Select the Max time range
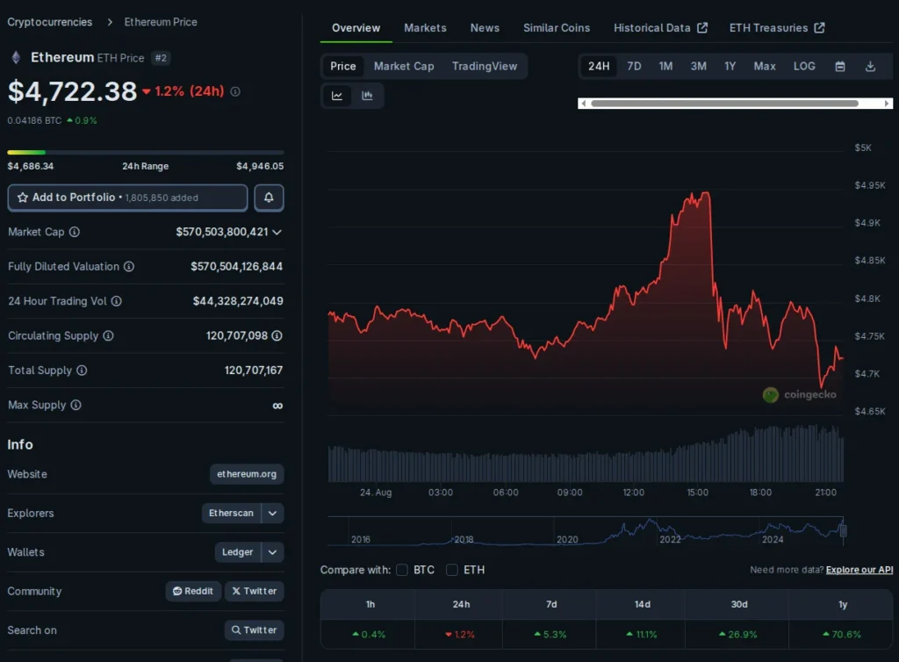 765,67
